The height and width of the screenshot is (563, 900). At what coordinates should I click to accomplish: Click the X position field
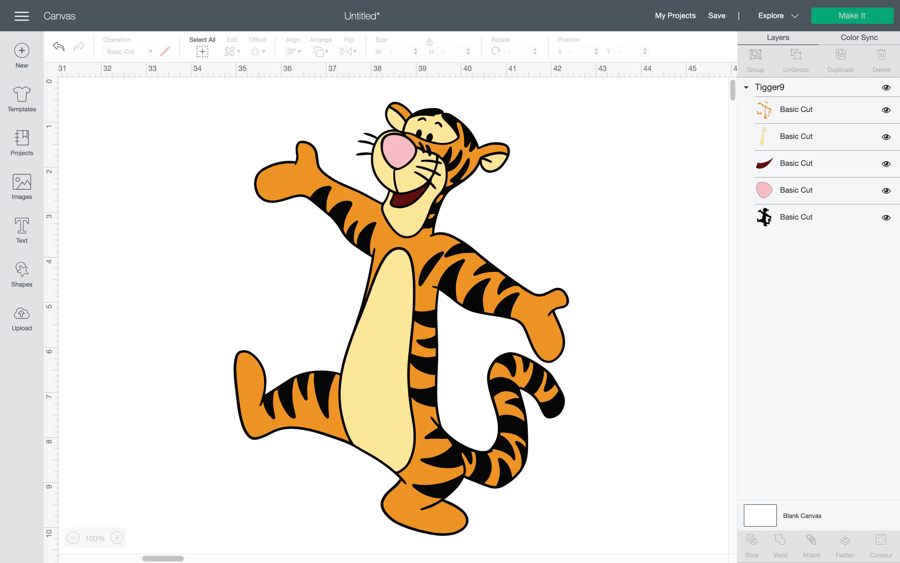(x=579, y=51)
